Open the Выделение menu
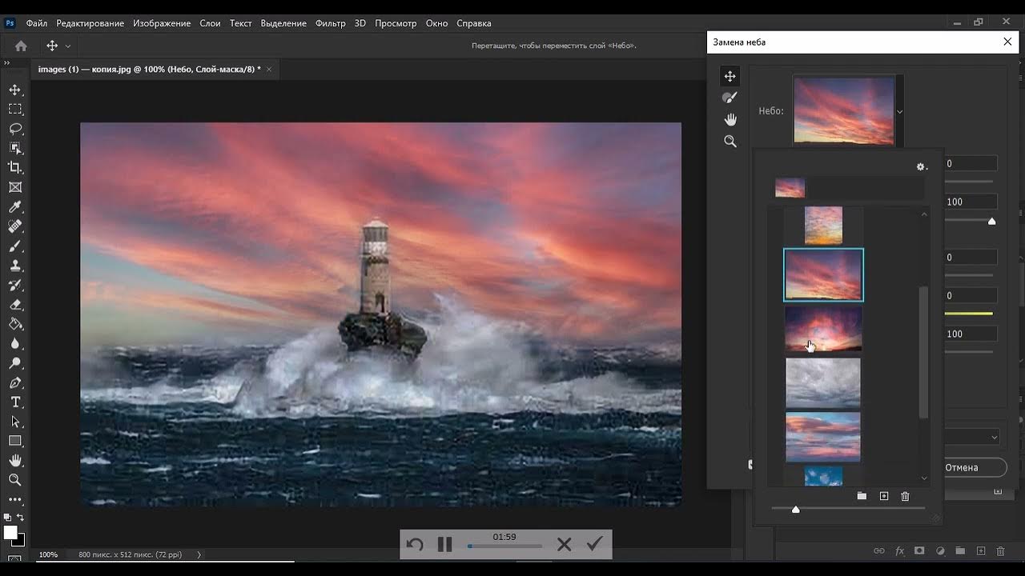1025x576 pixels. (283, 23)
